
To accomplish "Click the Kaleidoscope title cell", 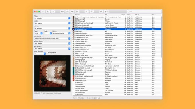I will [109, 38].
